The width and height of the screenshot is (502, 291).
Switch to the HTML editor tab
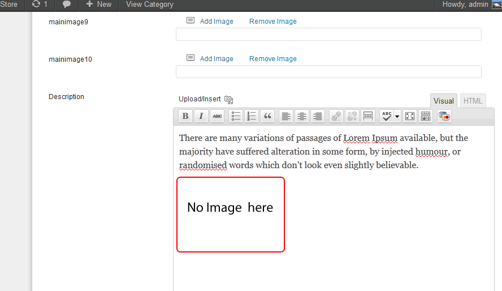(x=473, y=101)
